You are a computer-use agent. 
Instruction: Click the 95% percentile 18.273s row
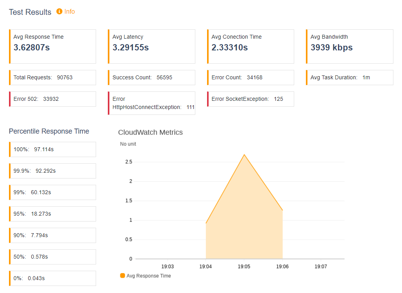point(53,214)
